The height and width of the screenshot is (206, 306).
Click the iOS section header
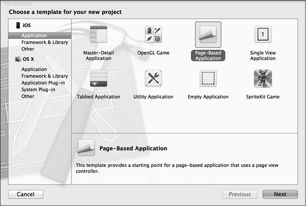pos(27,26)
